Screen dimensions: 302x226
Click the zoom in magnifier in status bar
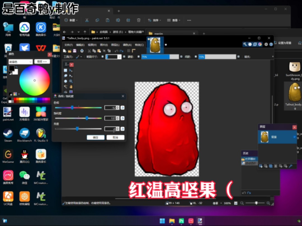coord(268,203)
